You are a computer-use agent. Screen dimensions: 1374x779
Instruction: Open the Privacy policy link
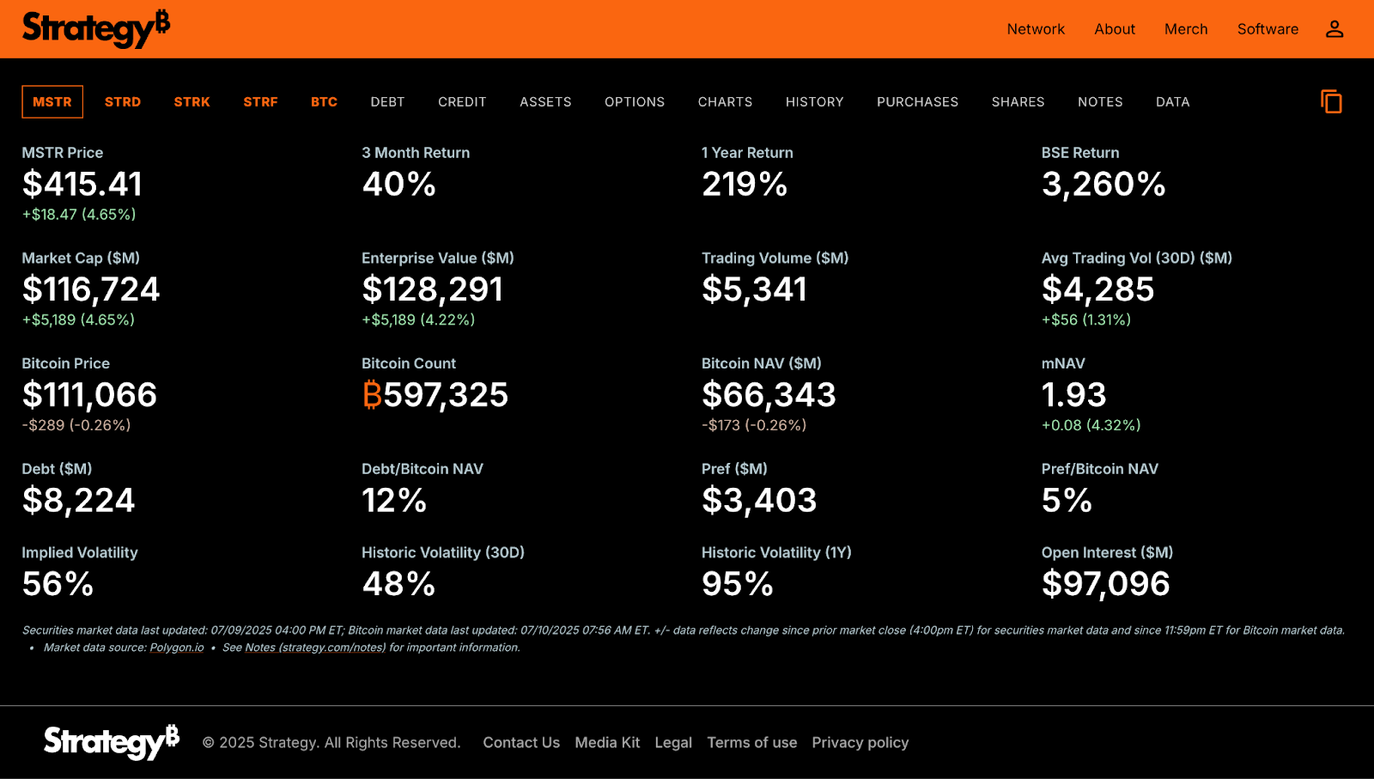coord(860,742)
